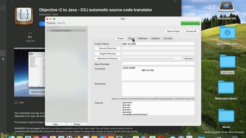Click the java.net.* import line
Image resolution: width=246 pixels, height=138 pixels.
pyautogui.click(x=126, y=105)
